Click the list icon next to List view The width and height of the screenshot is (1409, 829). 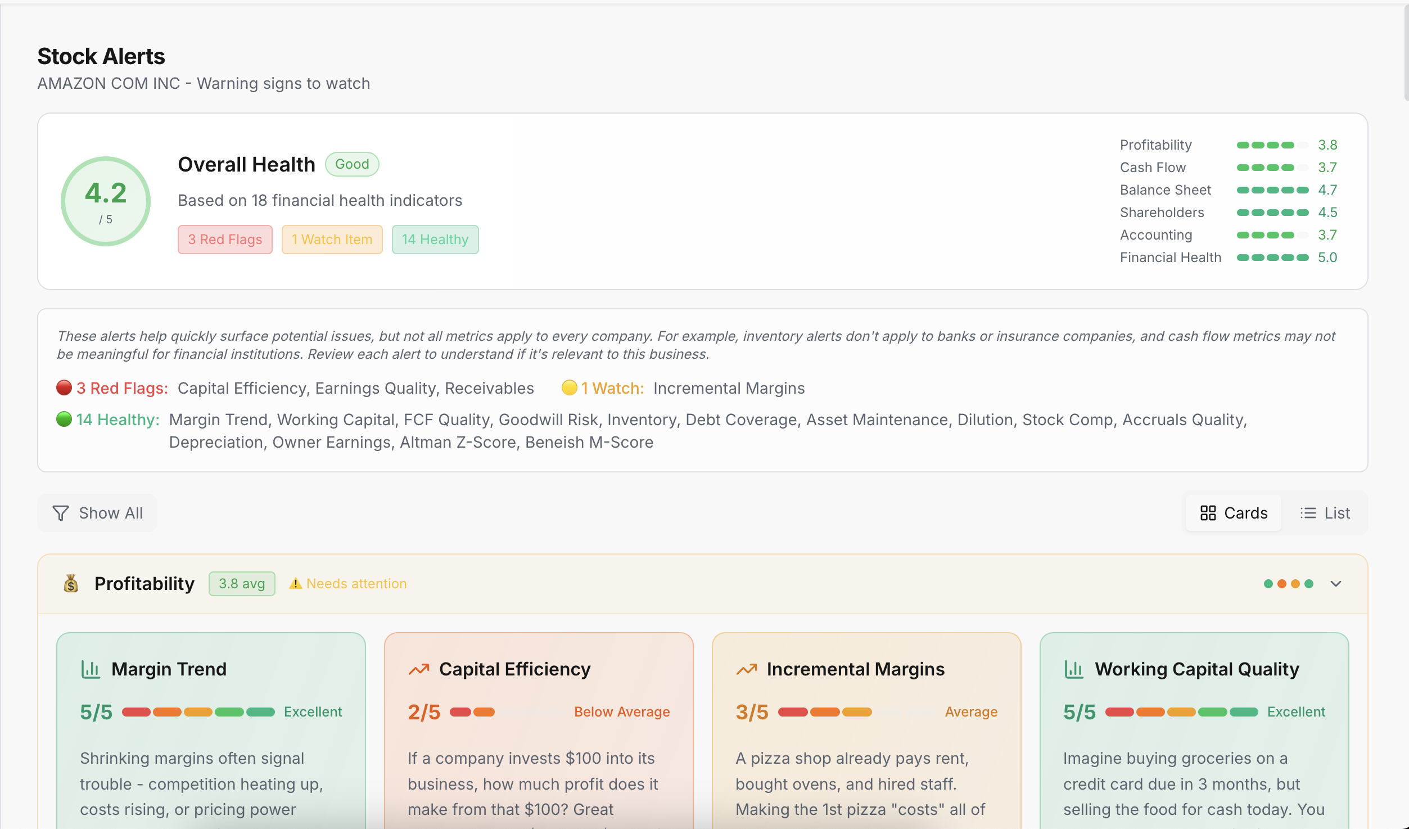click(1309, 512)
